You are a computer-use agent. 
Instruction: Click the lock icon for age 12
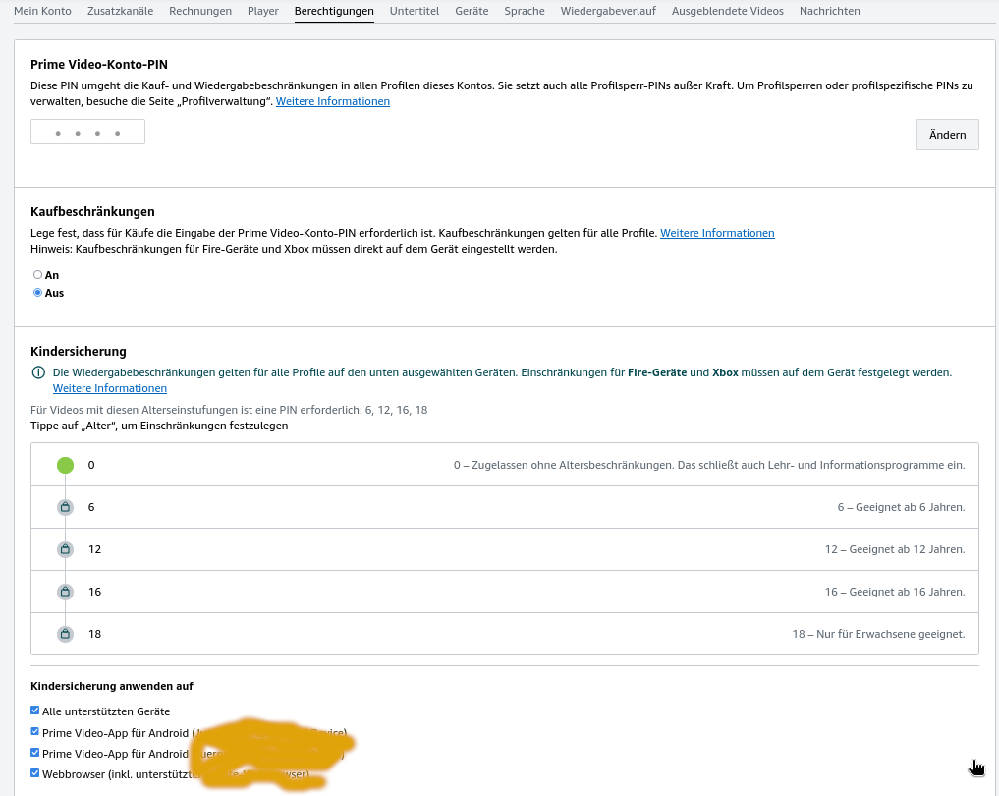[x=65, y=549]
